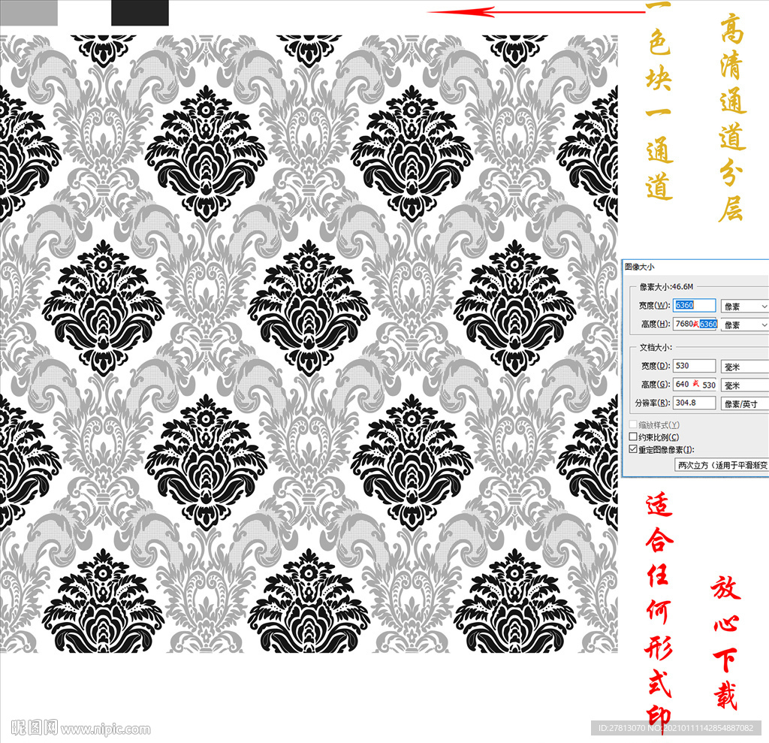Enable the 约束比例 constrain proportions checkbox
769x743 pixels.
(x=633, y=436)
